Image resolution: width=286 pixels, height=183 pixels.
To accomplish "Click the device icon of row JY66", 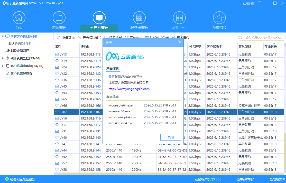I will point(57,106).
